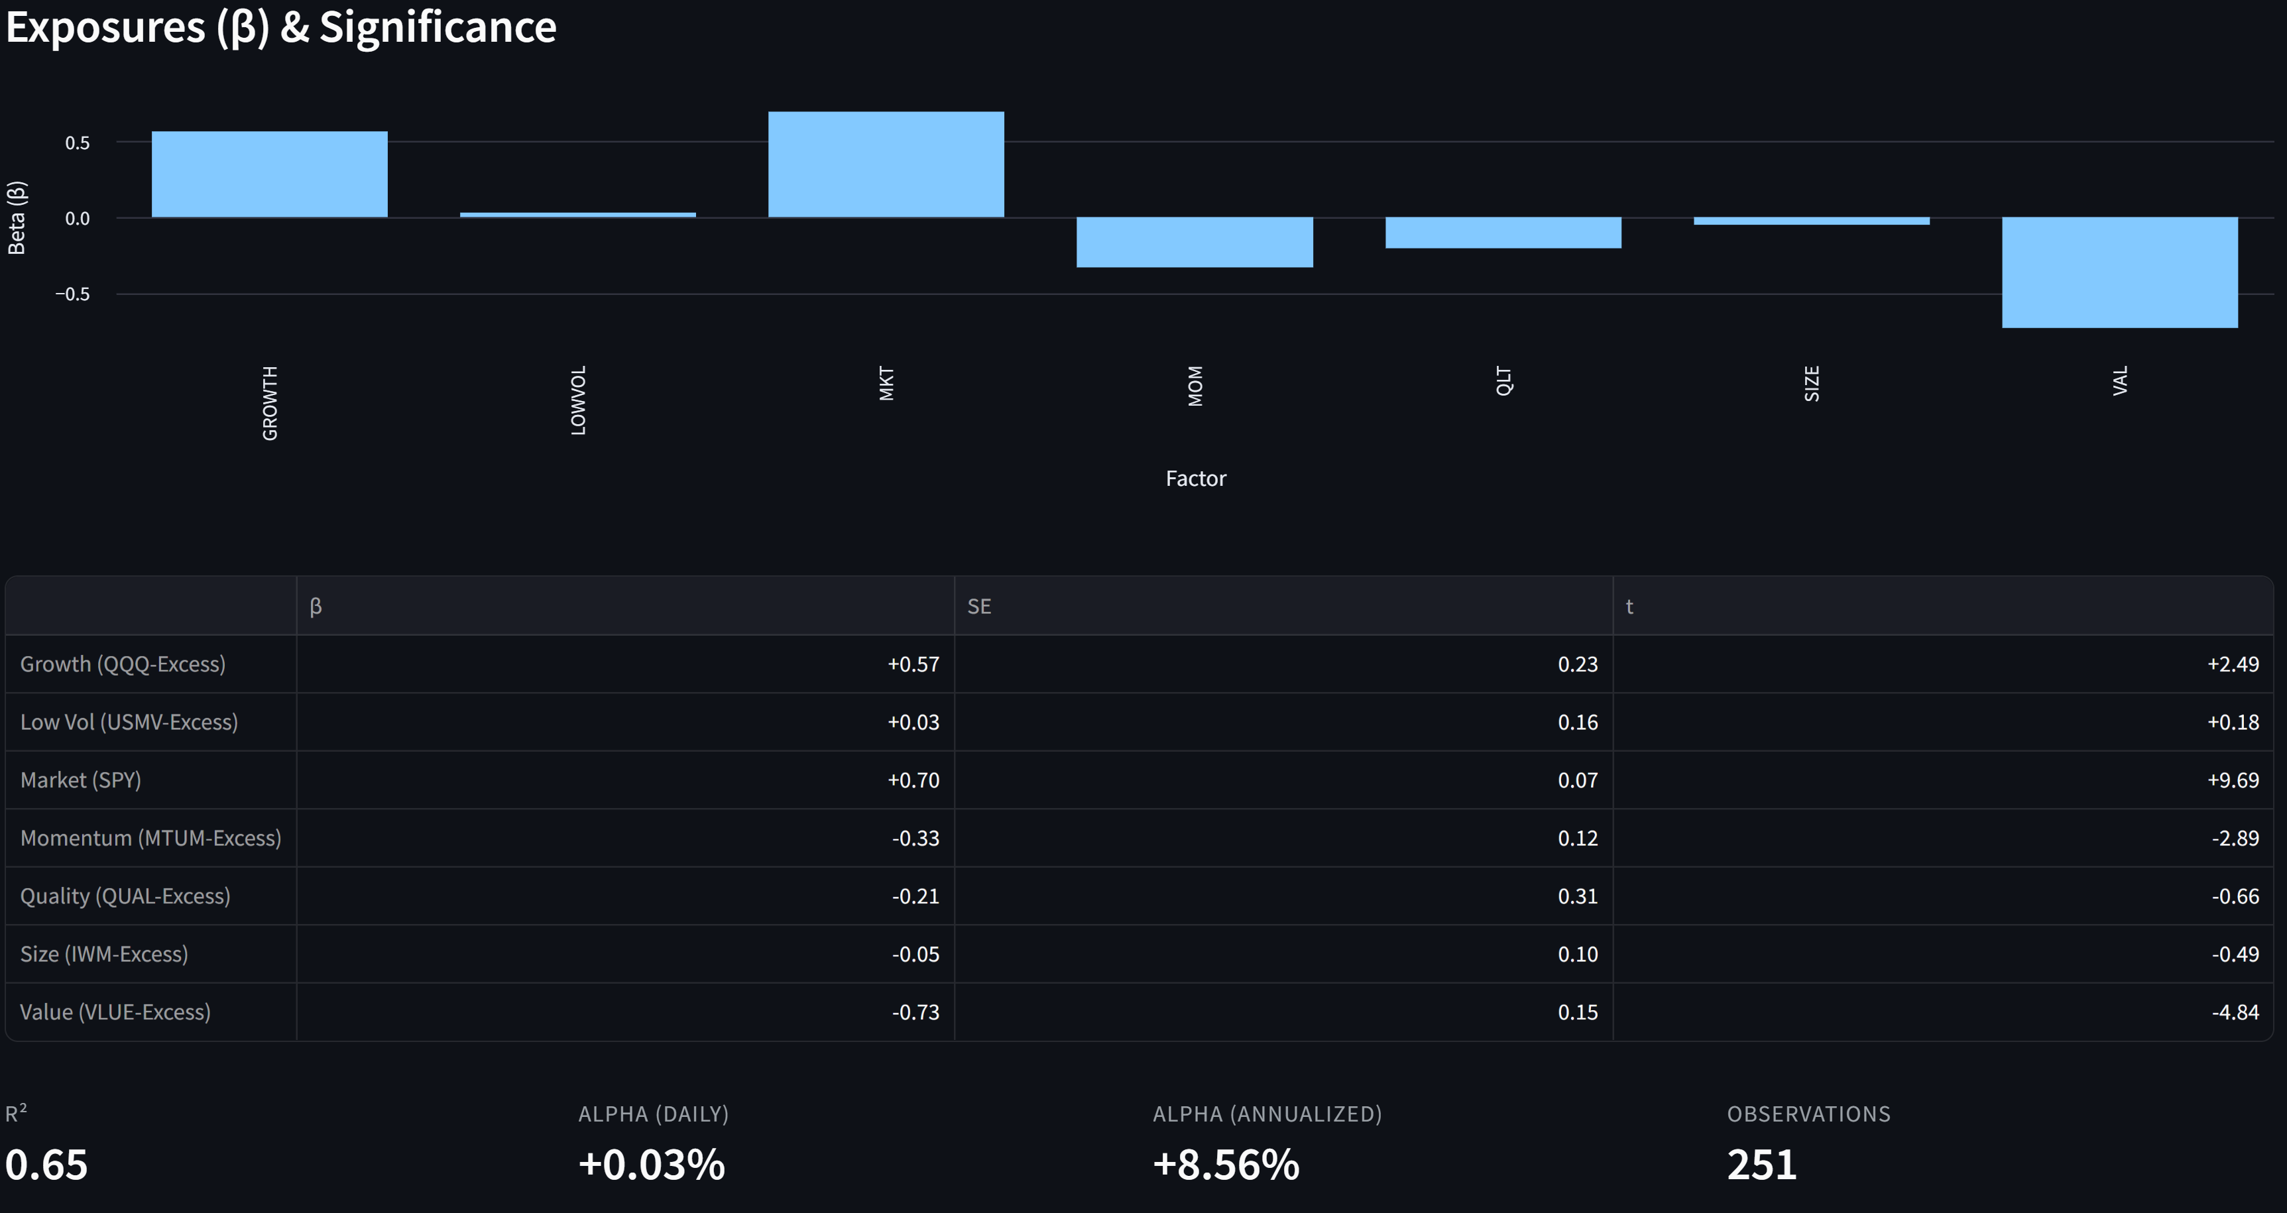
Task: Click the Value β cell showing -0.73
Action: click(915, 1012)
